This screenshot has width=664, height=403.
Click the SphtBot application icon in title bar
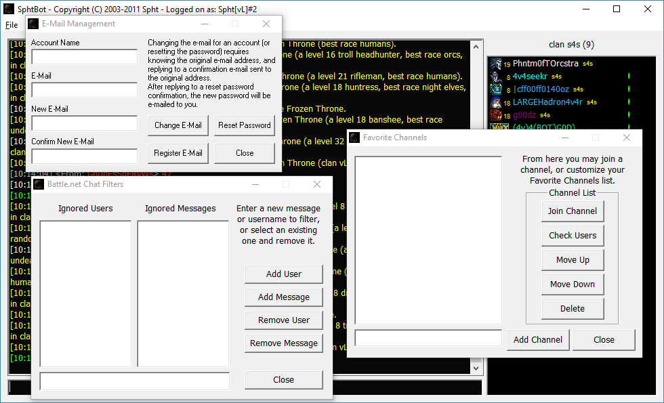coord(9,9)
